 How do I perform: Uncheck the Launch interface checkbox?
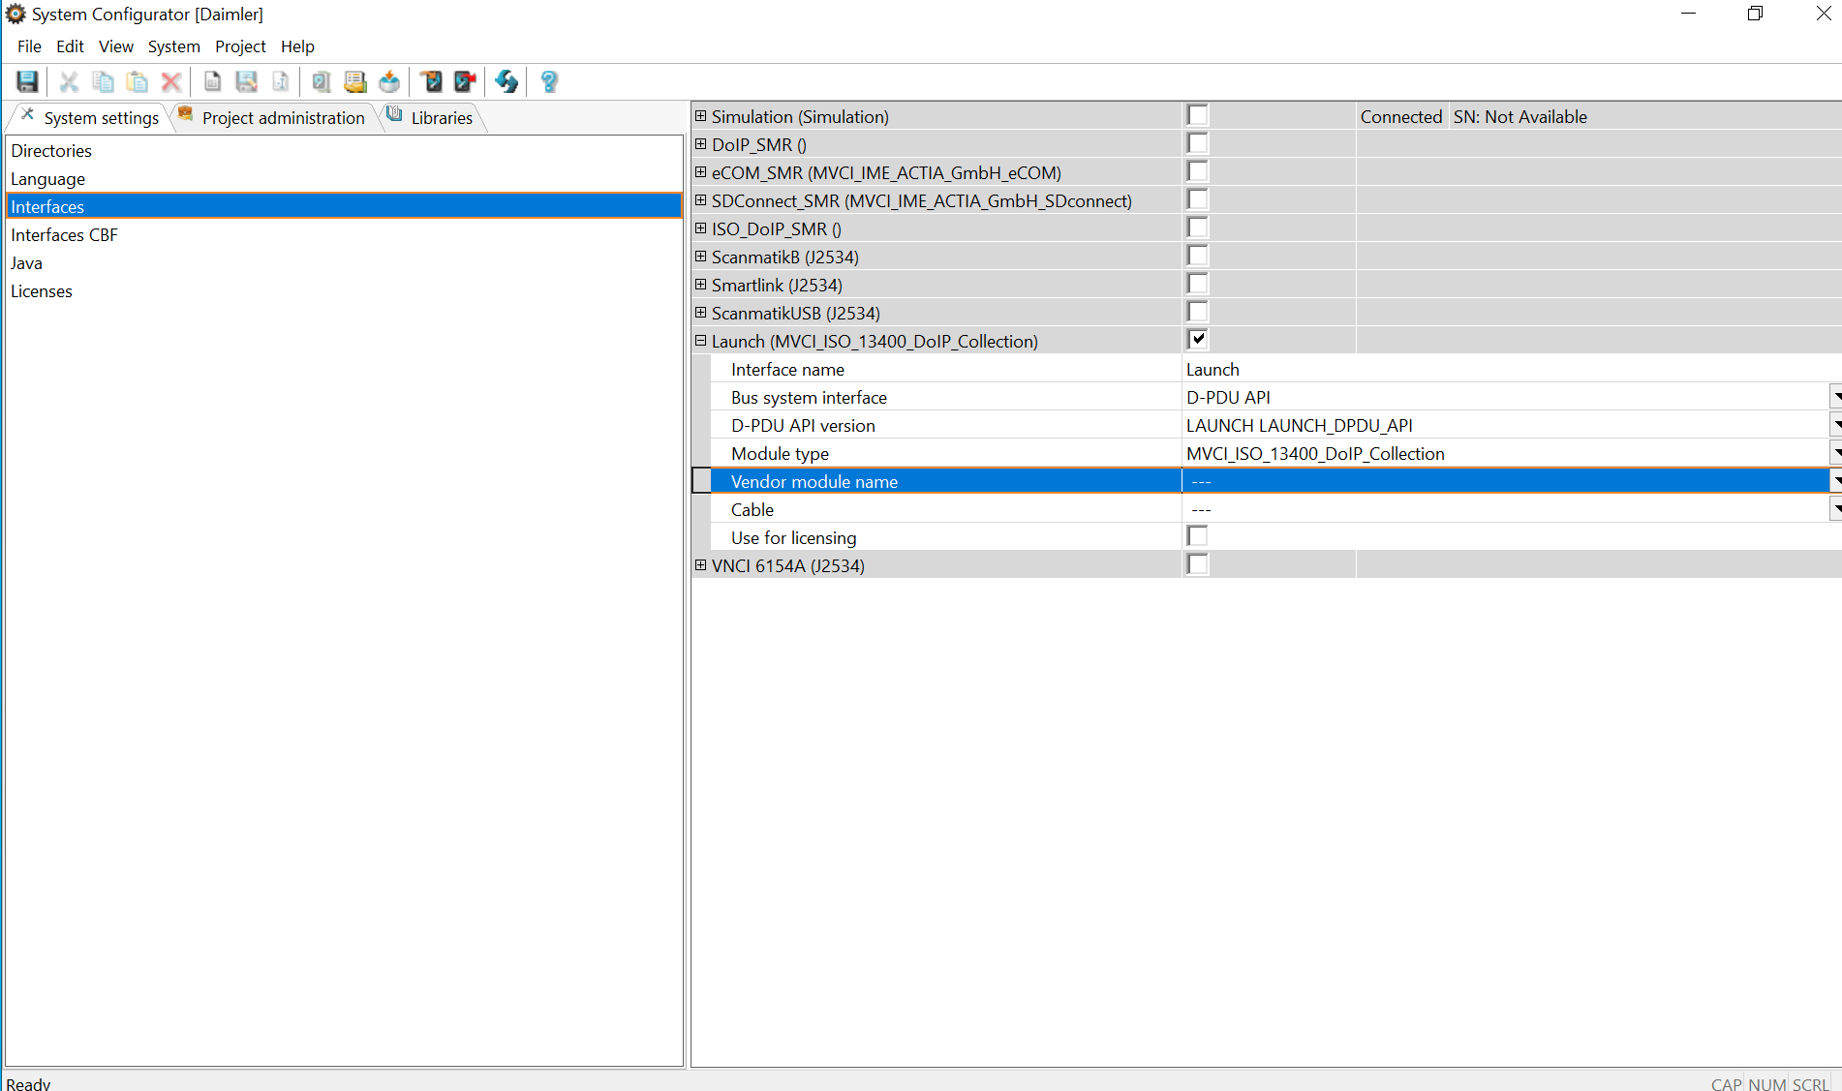1198,340
